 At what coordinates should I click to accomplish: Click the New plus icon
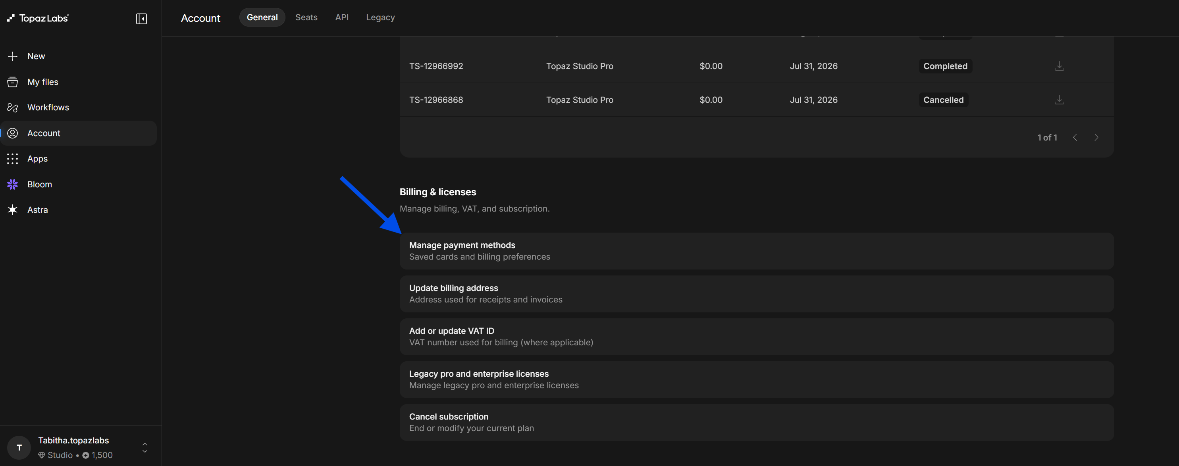coord(12,56)
